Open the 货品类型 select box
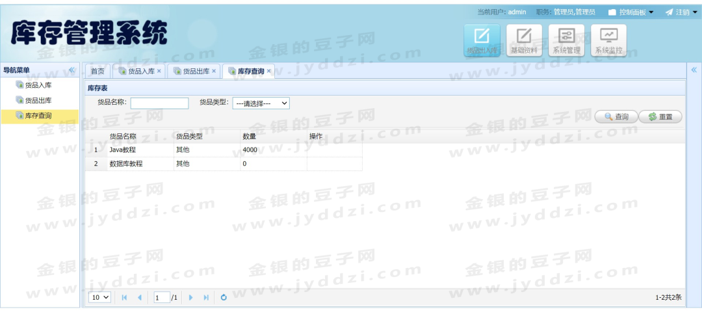The width and height of the screenshot is (702, 318). [x=261, y=103]
